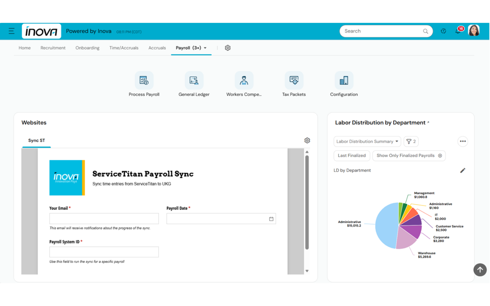Viewport: 490px width, 306px height.
Task: Click the purple Customer Service pie slice
Action: click(414, 221)
